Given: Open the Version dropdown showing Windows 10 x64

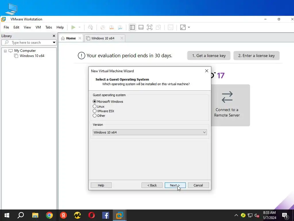Looking at the screenshot, I should pyautogui.click(x=150, y=132).
